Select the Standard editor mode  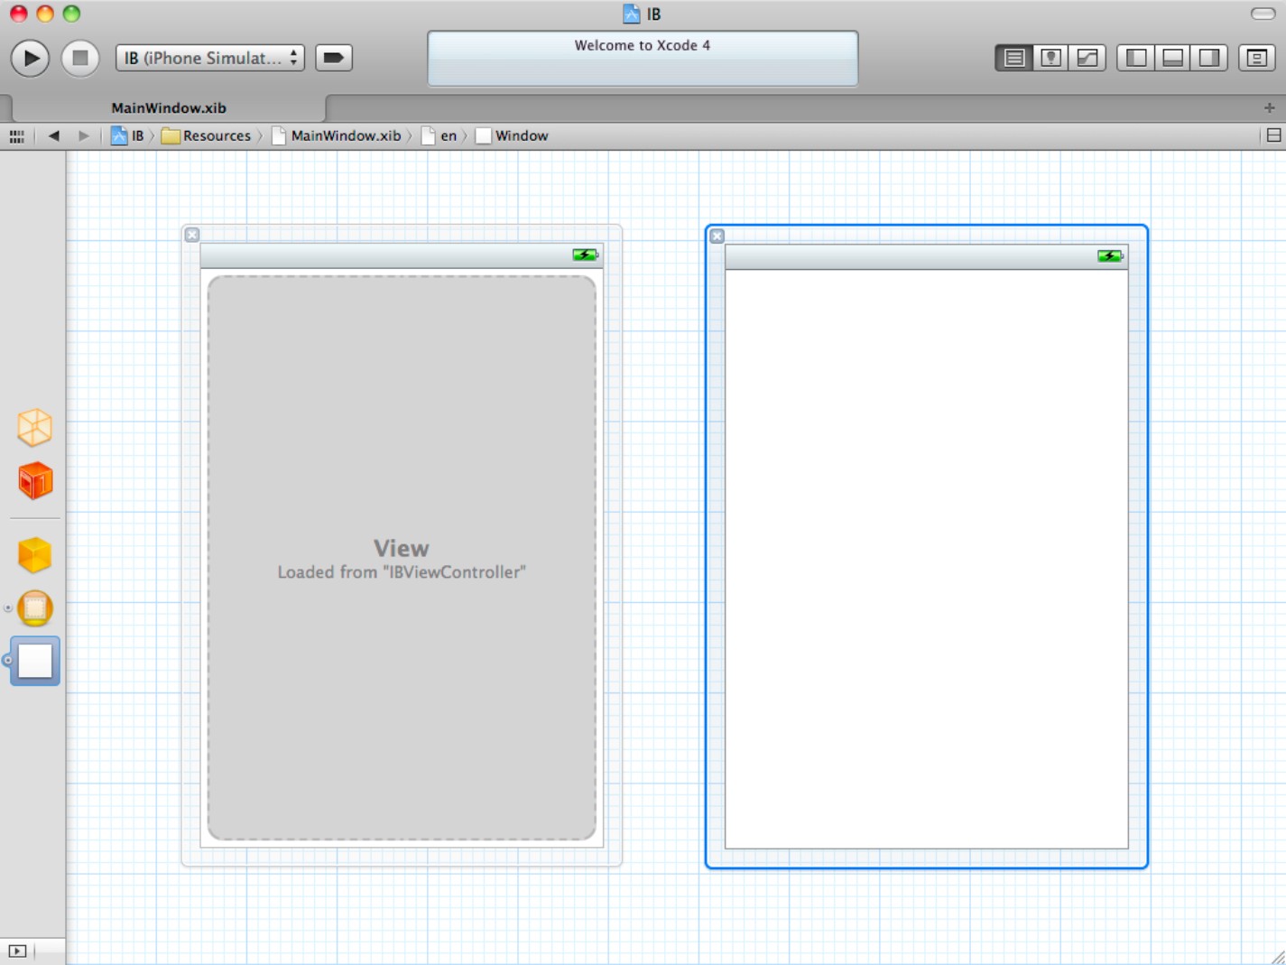click(1014, 58)
